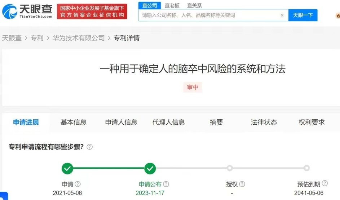
Task: Click the 天眼一下 search button
Action: 303,15
